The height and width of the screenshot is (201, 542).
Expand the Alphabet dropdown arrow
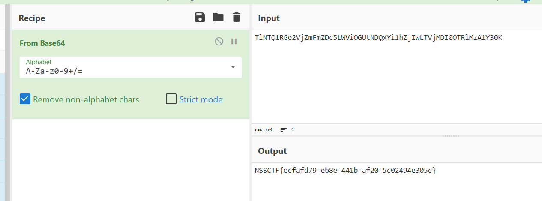coord(233,67)
